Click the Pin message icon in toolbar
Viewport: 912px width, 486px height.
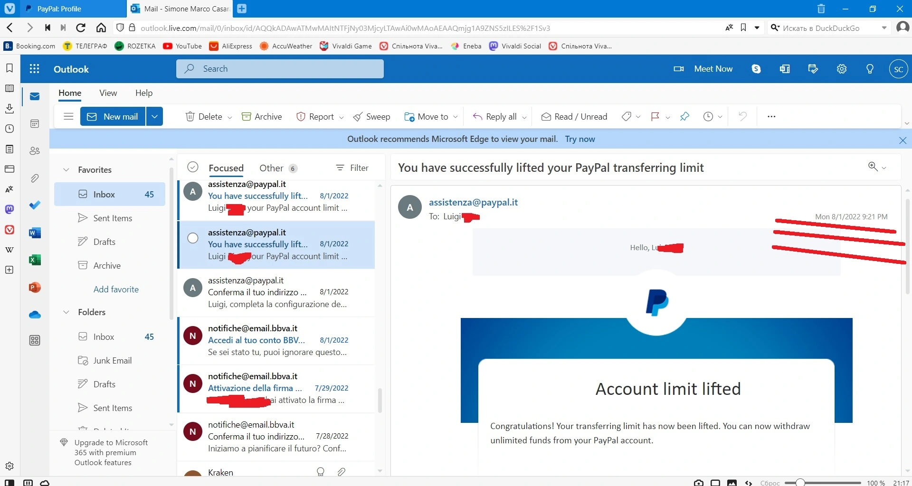[684, 116]
